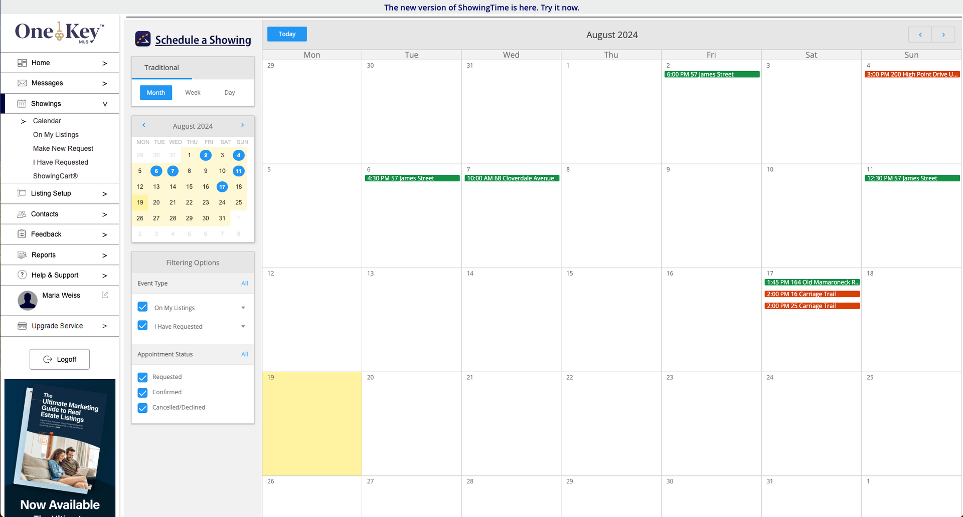Click the Contacts people icon

pyautogui.click(x=22, y=214)
